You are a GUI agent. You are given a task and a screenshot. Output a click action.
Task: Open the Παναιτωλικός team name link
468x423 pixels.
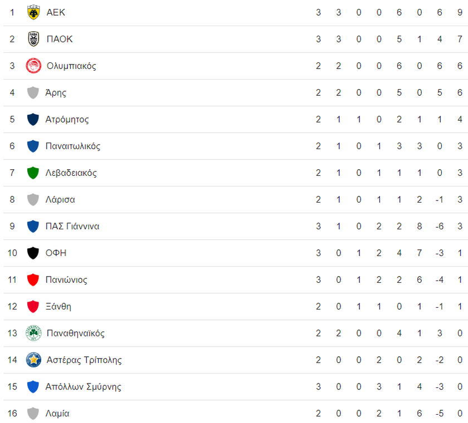[73, 146]
